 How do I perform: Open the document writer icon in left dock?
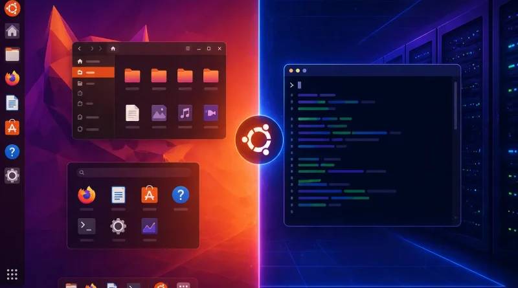click(x=12, y=103)
